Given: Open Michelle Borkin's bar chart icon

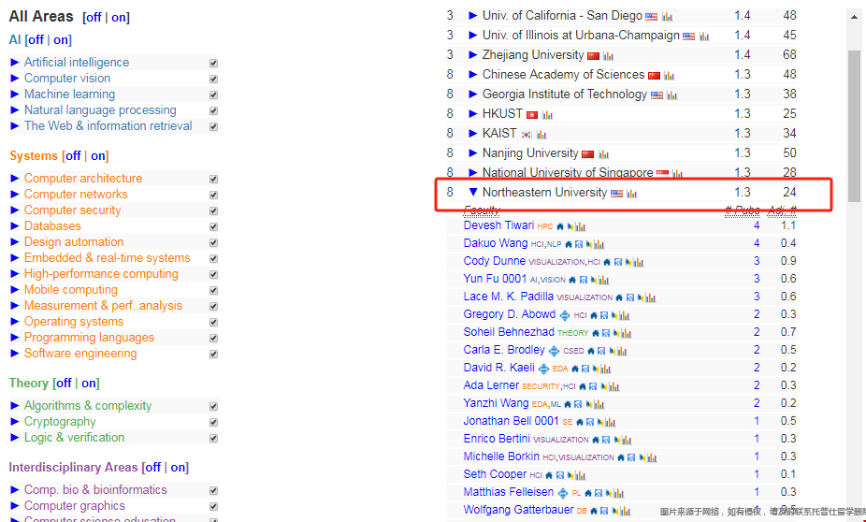Looking at the screenshot, I should coord(651,457).
